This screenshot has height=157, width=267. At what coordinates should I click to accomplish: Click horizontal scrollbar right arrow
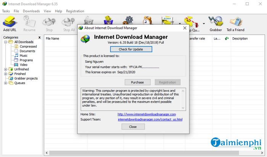262,153
